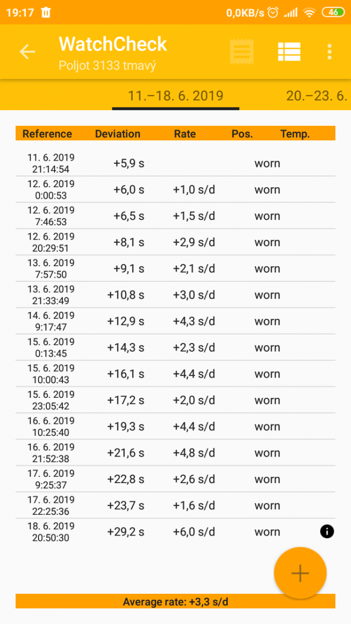The width and height of the screenshot is (351, 624).
Task: Switch to the list view icon
Action: pyautogui.click(x=289, y=51)
